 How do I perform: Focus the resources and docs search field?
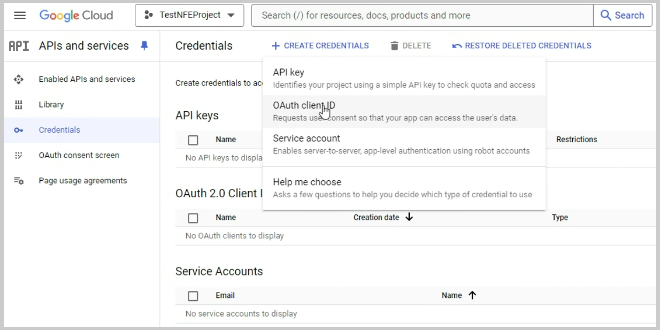pyautogui.click(x=422, y=16)
